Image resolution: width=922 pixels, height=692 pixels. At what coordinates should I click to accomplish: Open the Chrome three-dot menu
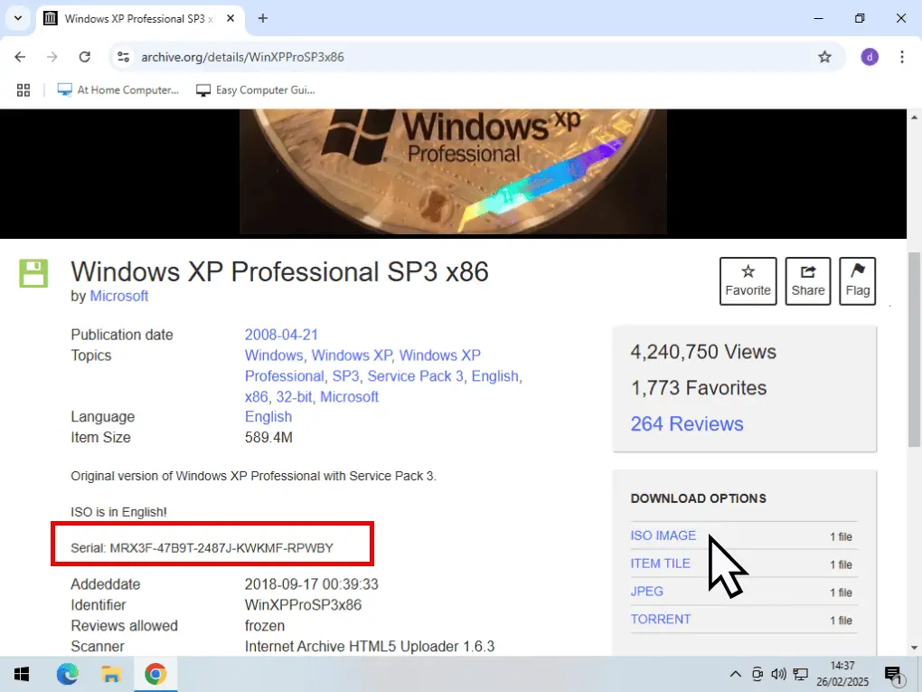902,57
